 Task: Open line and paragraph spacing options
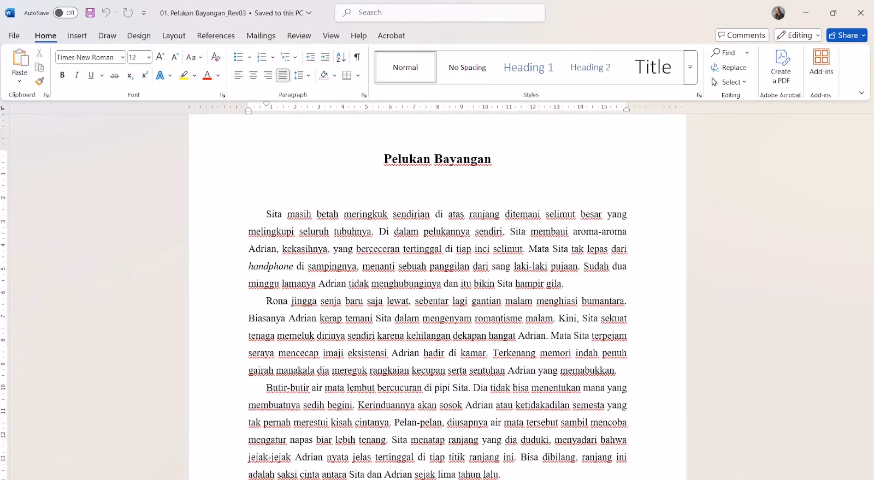pos(302,75)
